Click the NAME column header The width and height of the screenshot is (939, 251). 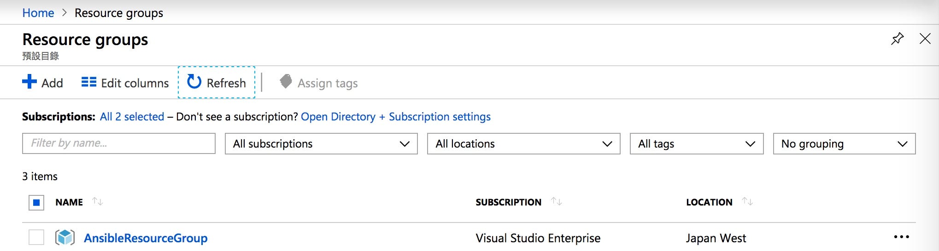(x=69, y=202)
